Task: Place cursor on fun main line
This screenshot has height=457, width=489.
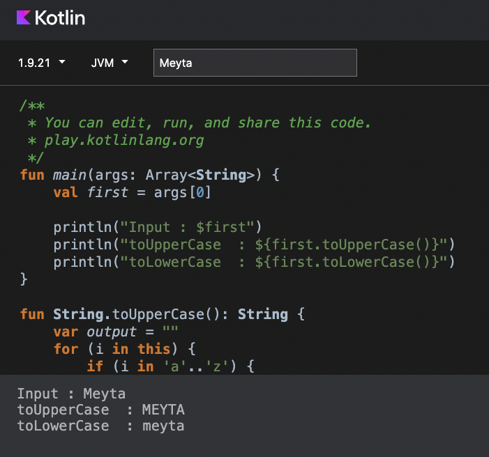Action: coord(150,175)
